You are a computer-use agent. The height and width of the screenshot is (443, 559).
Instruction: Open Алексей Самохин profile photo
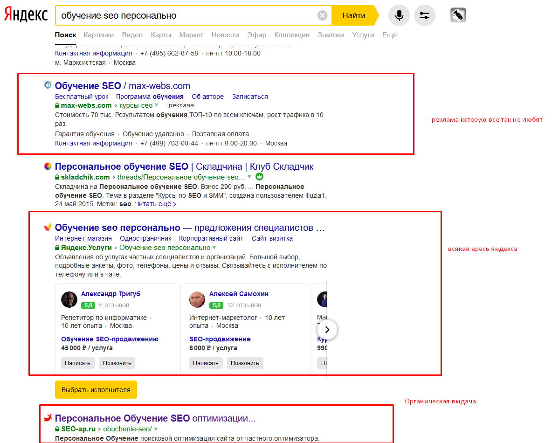[x=197, y=299]
